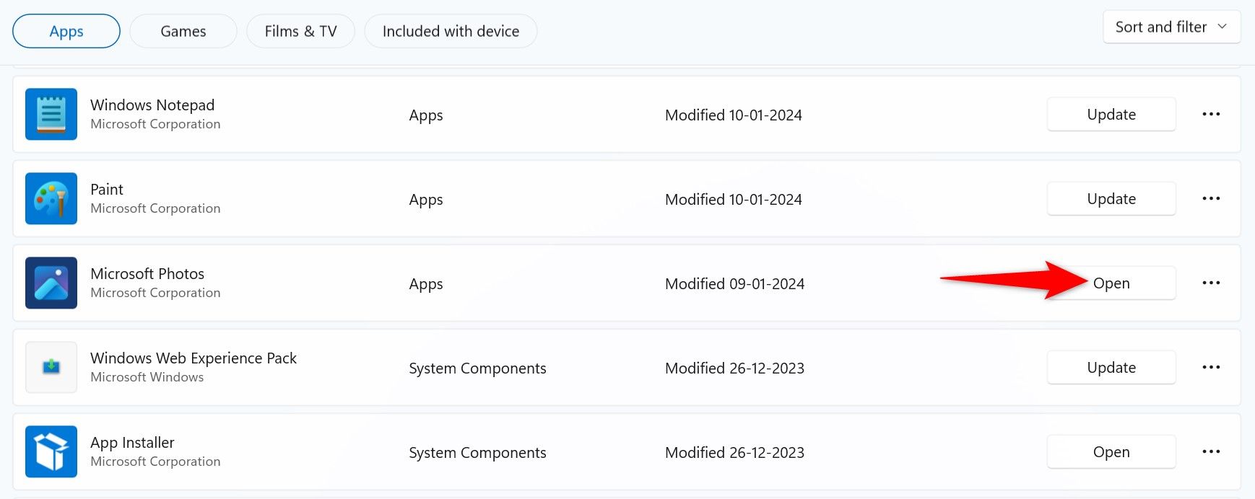The image size is (1255, 499).
Task: Open more options for Windows Web Experience Pack
Action: (1211, 367)
